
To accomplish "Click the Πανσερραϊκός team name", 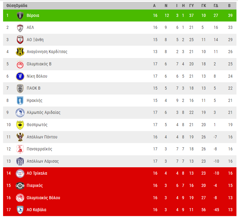I will [x=40, y=149].
